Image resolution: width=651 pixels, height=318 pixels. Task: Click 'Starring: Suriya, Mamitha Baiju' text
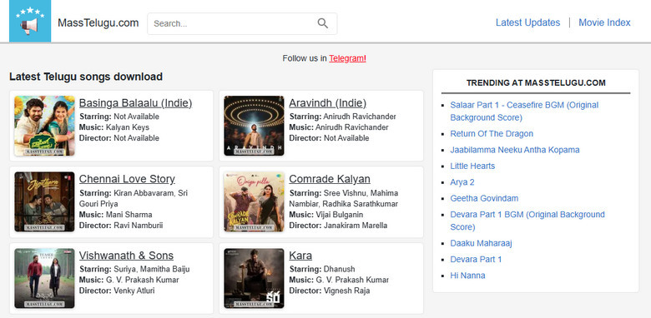[134, 269]
